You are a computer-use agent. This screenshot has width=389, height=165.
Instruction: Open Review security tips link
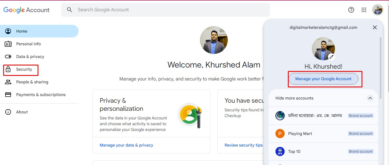tap(244, 145)
